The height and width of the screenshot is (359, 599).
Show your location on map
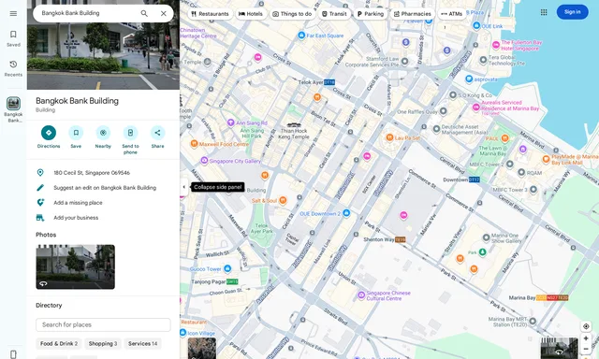coord(586,326)
